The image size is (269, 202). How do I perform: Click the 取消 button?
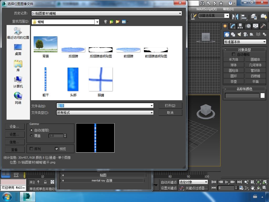pyautogui.click(x=170, y=113)
